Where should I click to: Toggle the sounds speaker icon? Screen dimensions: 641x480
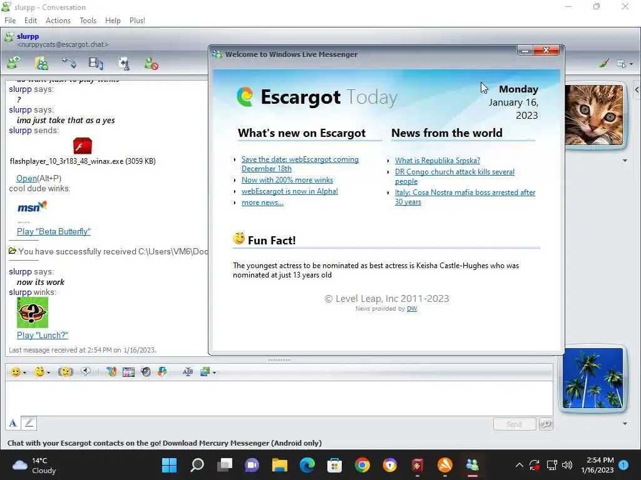(145, 372)
